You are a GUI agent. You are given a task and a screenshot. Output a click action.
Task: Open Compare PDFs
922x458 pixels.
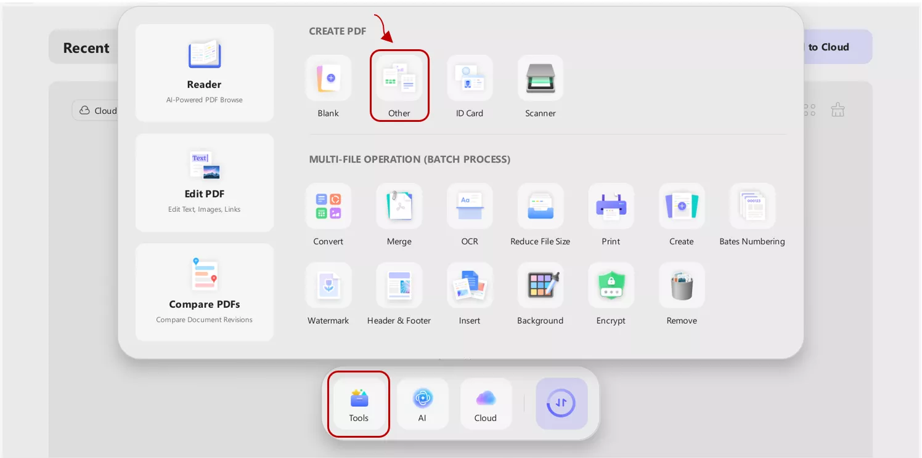click(204, 292)
